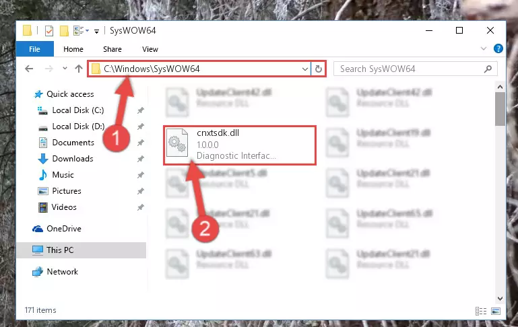This screenshot has width=518, height=327.
Task: Click the vertical scrollbar thumb
Action: (x=500, y=109)
